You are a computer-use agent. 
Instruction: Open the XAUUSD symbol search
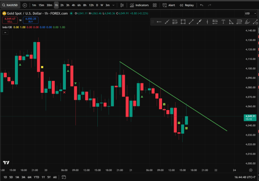[x=10, y=5]
